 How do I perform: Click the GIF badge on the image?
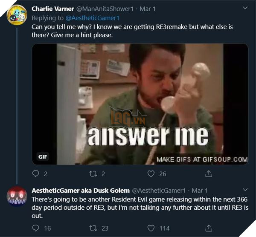[x=43, y=156]
